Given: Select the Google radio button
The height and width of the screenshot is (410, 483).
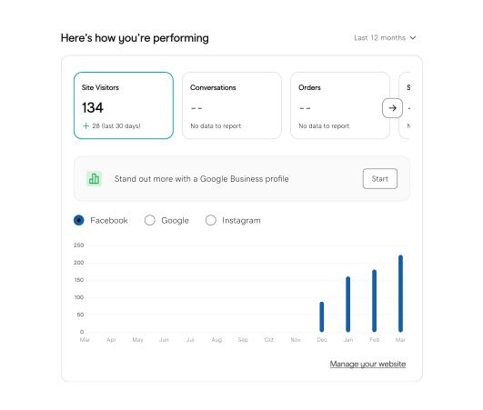Looking at the screenshot, I should (150, 220).
